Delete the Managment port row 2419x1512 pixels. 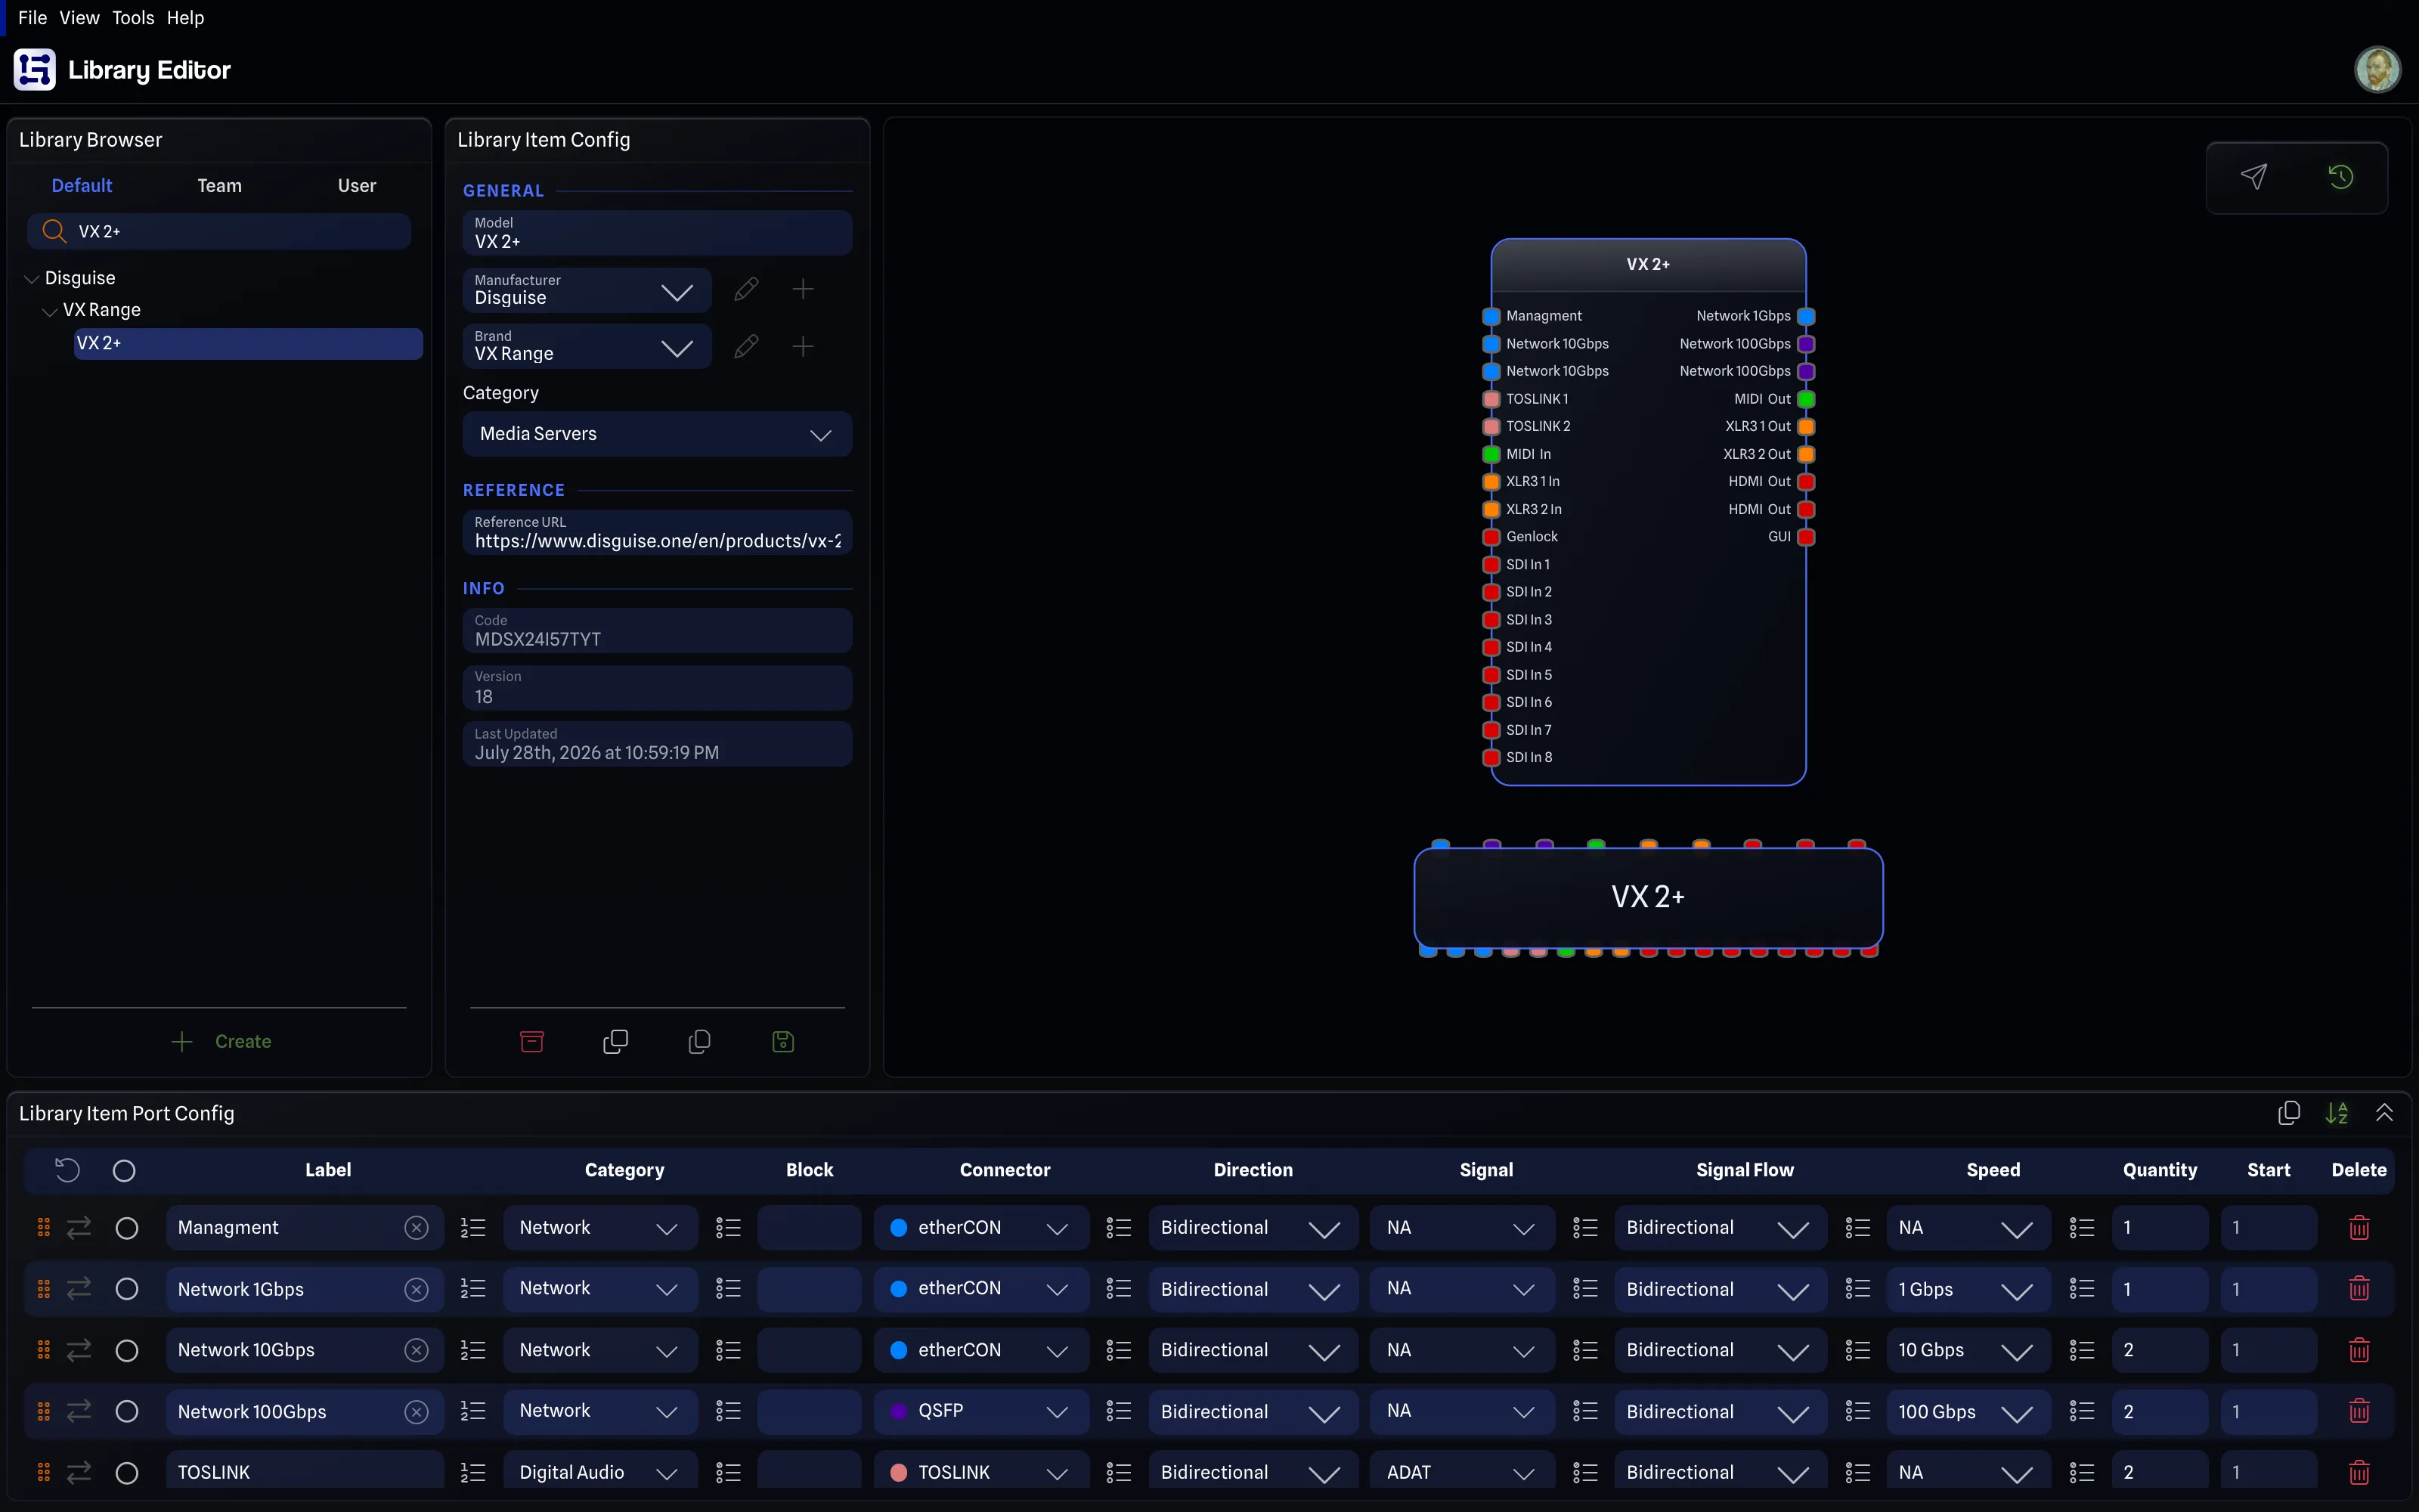click(x=2359, y=1227)
